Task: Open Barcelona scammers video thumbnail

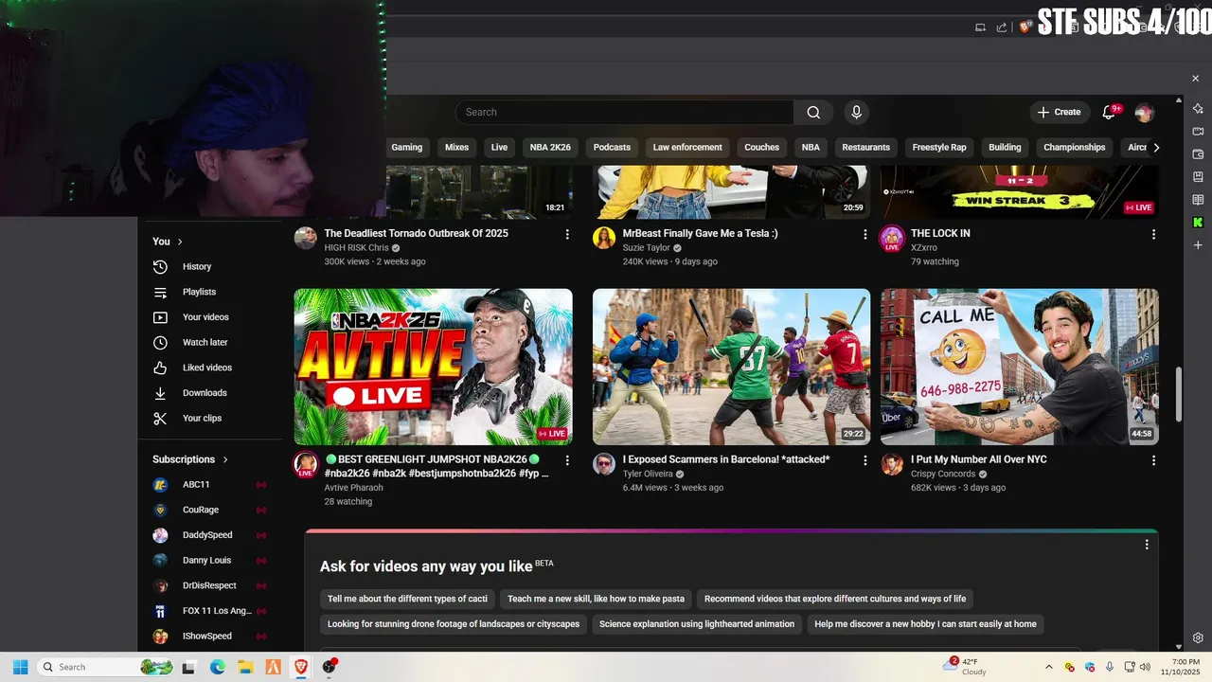Action: tap(731, 367)
